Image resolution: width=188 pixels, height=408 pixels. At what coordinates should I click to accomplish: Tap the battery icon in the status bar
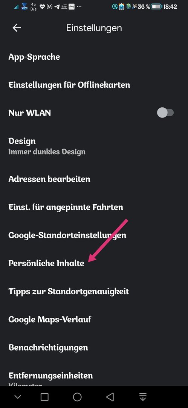click(x=157, y=6)
